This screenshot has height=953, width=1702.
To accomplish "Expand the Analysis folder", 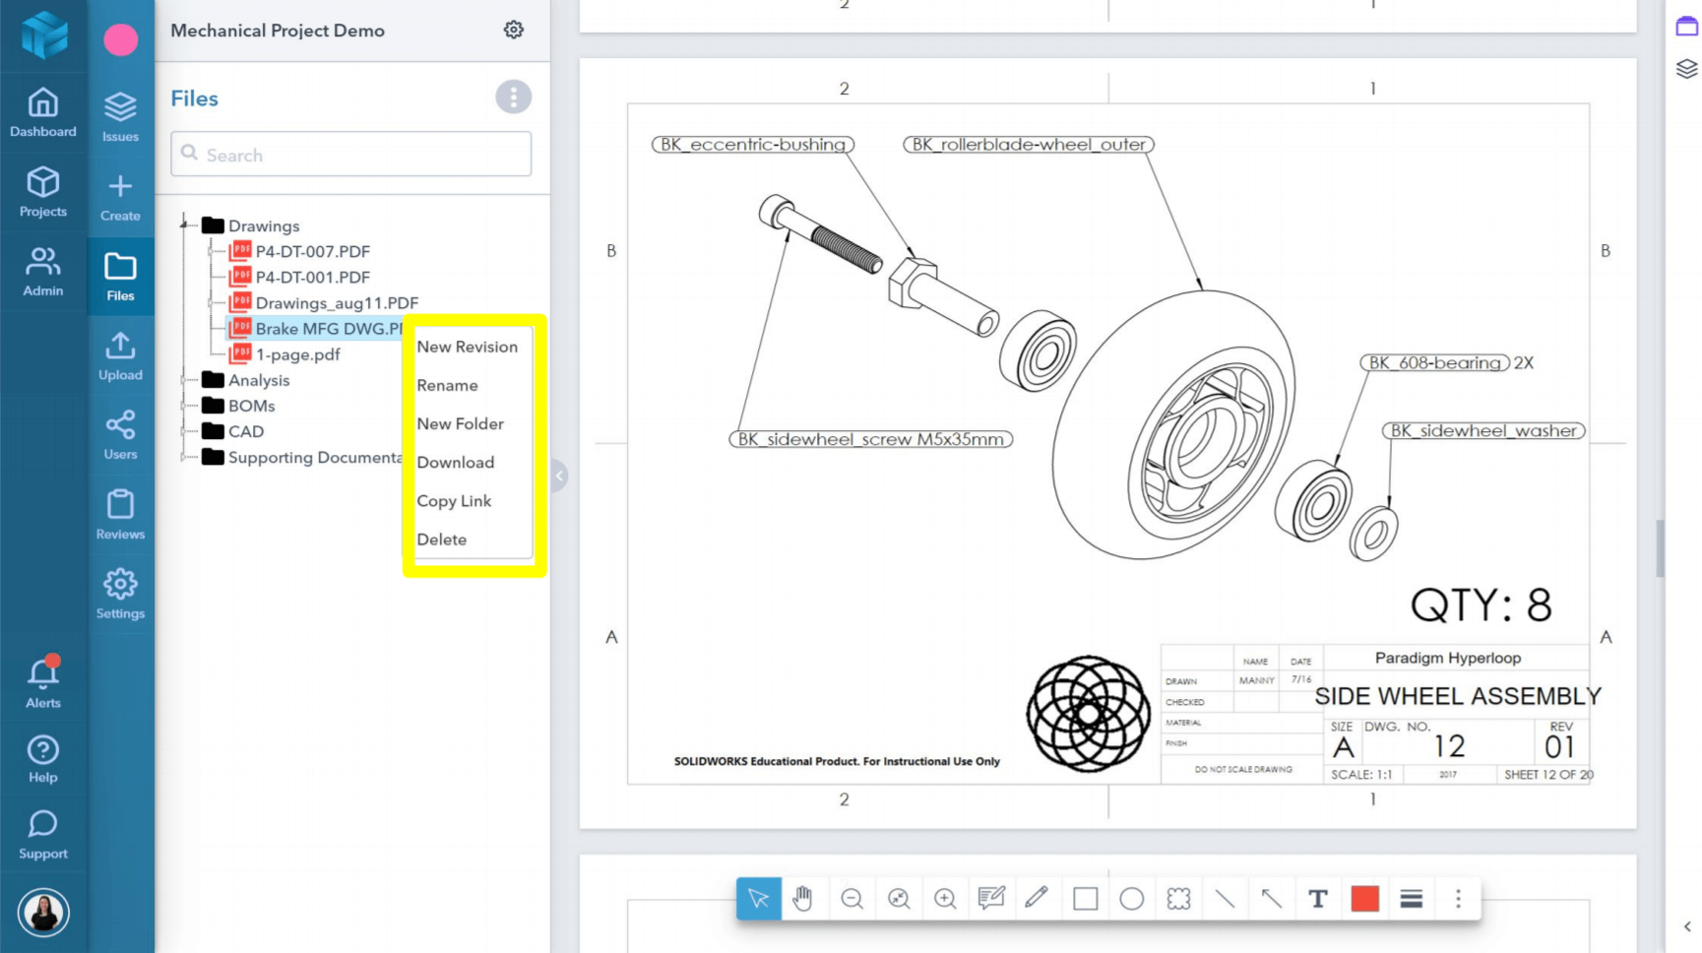I will point(184,380).
